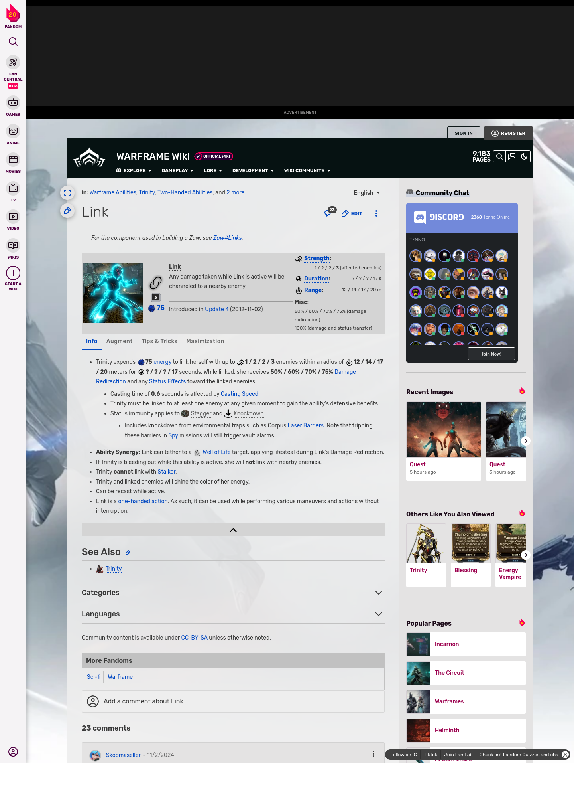
Task: Toggle dark theme with moon icon
Action: coord(524,156)
